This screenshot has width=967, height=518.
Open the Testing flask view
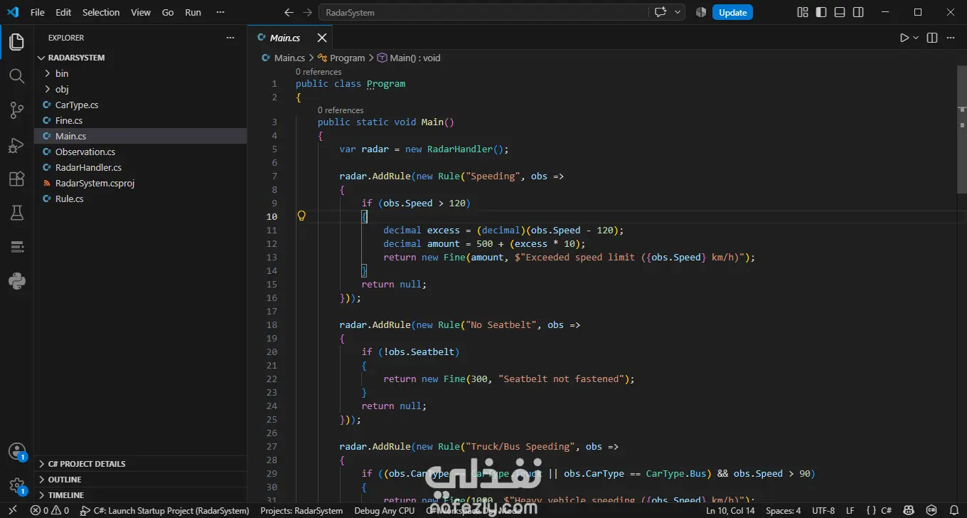(x=16, y=213)
